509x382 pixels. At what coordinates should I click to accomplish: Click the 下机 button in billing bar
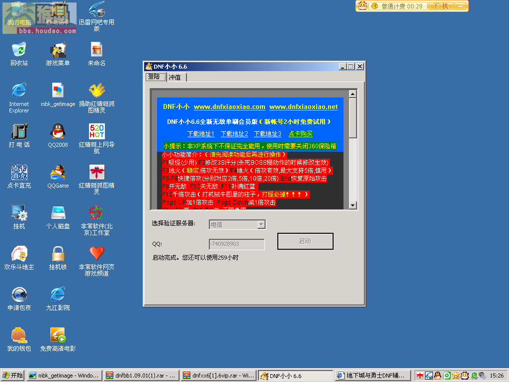(441, 6)
